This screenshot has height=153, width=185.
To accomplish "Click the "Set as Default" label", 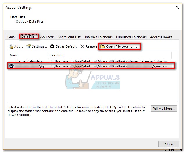I will click(66, 46).
